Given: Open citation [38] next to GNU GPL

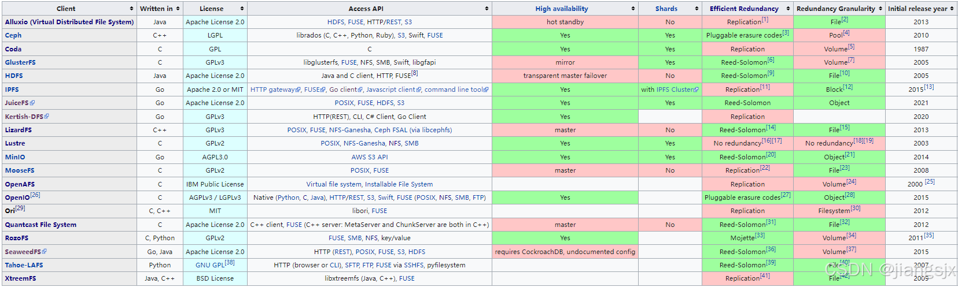Looking at the screenshot, I should 230,262.
